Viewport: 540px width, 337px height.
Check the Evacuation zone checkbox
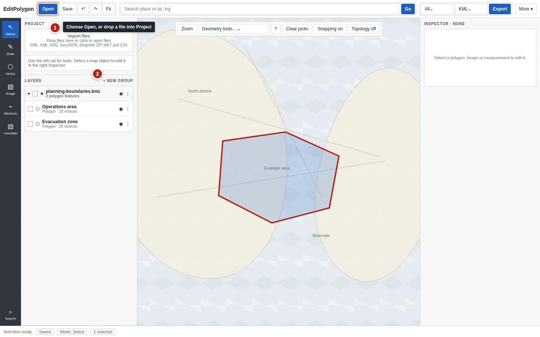pyautogui.click(x=30, y=124)
